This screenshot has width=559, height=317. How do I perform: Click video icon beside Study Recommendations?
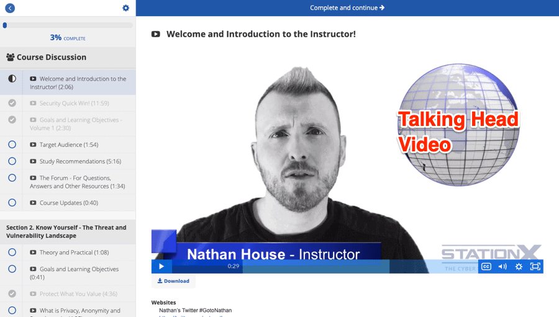point(33,161)
